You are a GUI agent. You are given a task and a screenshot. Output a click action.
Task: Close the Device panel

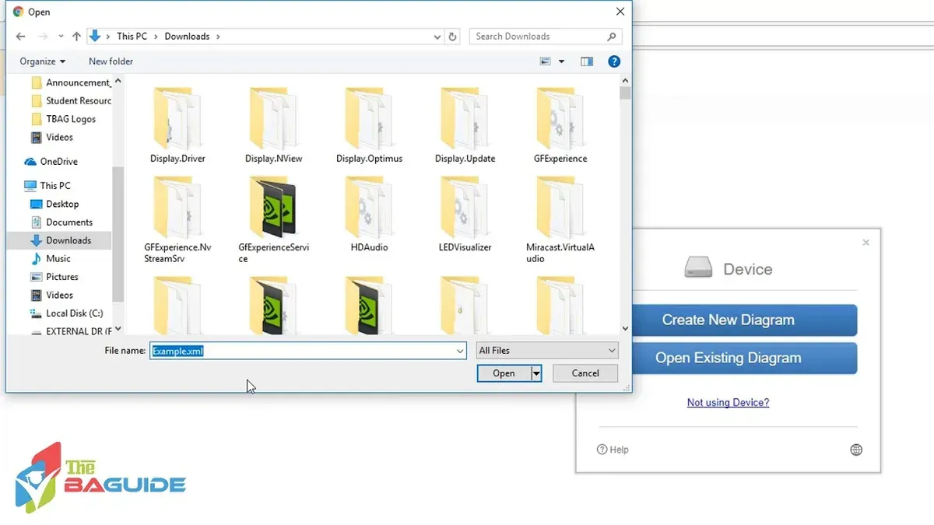click(866, 243)
